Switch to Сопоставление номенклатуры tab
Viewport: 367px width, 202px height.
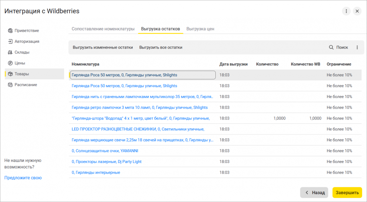coord(103,29)
